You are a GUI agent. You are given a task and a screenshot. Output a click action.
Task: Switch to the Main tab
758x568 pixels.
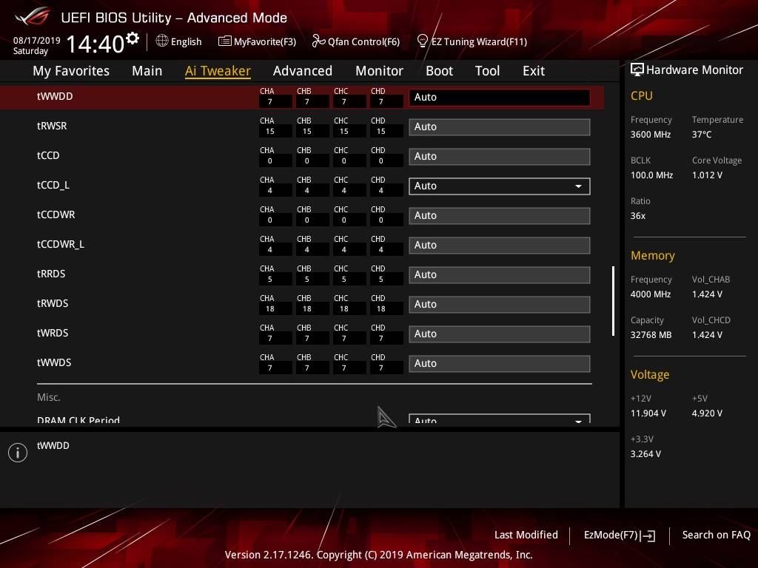[147, 71]
